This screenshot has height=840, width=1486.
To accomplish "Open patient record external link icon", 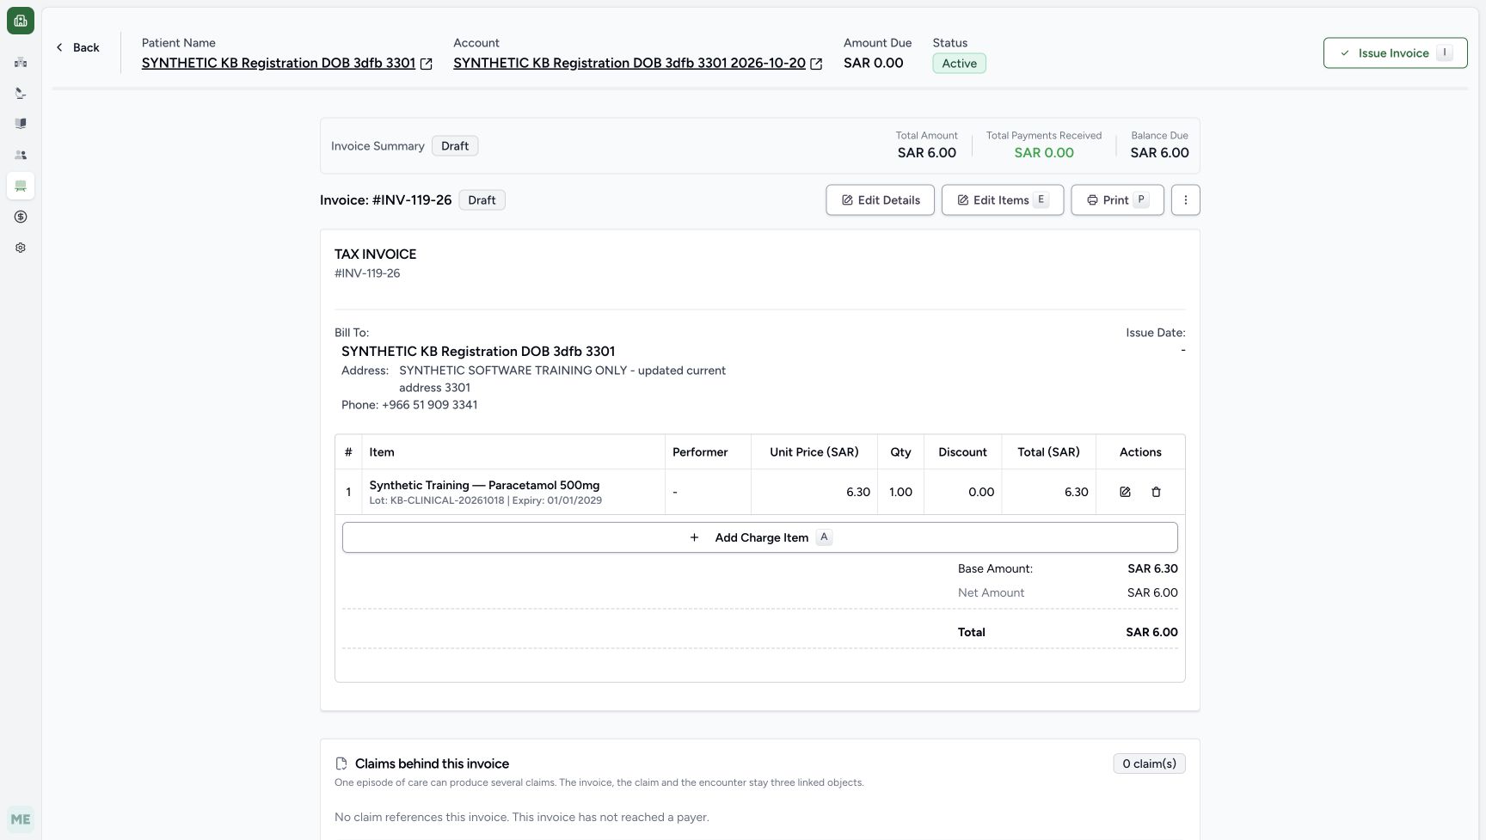I will pos(426,64).
